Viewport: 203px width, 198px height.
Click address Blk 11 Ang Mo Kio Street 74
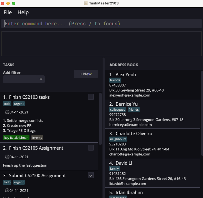139,149
